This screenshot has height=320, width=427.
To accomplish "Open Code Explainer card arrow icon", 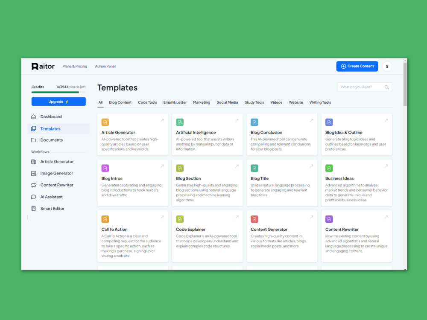I will pos(237,217).
